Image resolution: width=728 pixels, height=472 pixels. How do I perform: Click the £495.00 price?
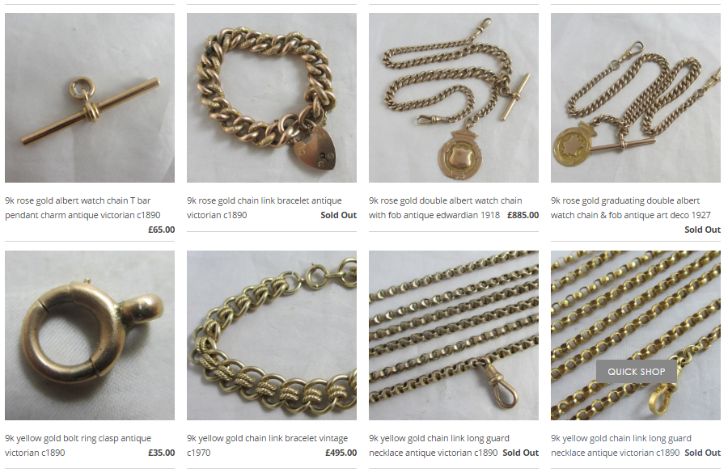click(341, 453)
